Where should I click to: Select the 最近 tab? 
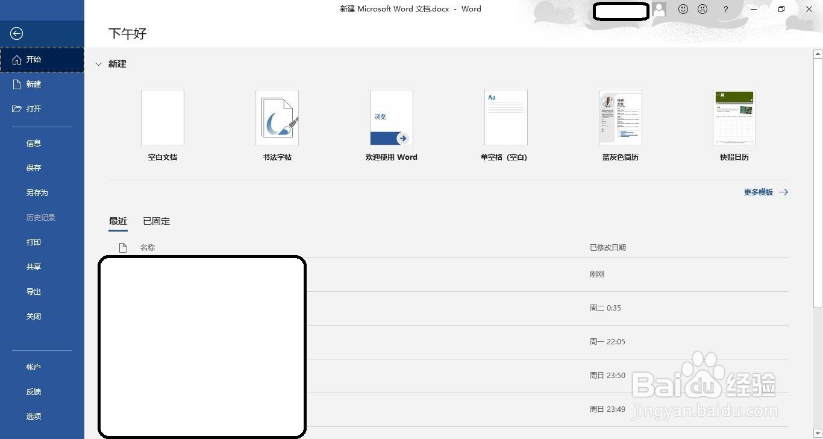pos(117,221)
